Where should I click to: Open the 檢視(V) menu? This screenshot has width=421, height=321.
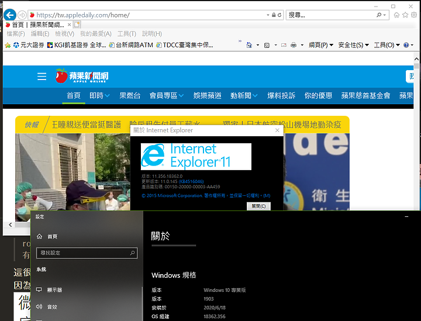click(x=65, y=34)
